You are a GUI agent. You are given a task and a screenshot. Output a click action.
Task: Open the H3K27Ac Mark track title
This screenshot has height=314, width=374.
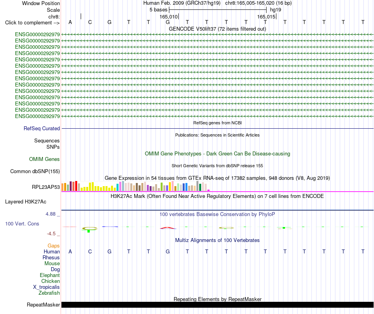point(217,196)
